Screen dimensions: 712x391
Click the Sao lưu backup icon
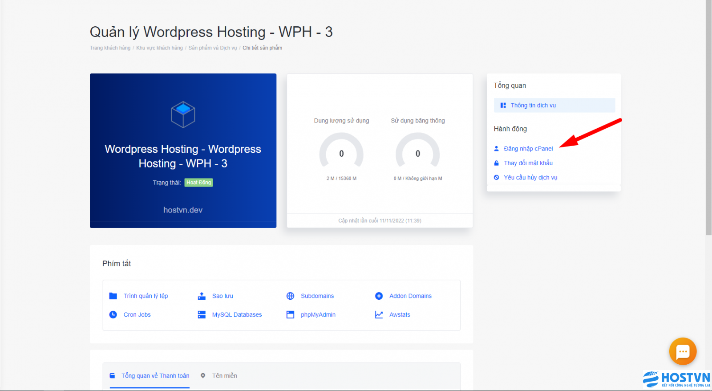(202, 296)
